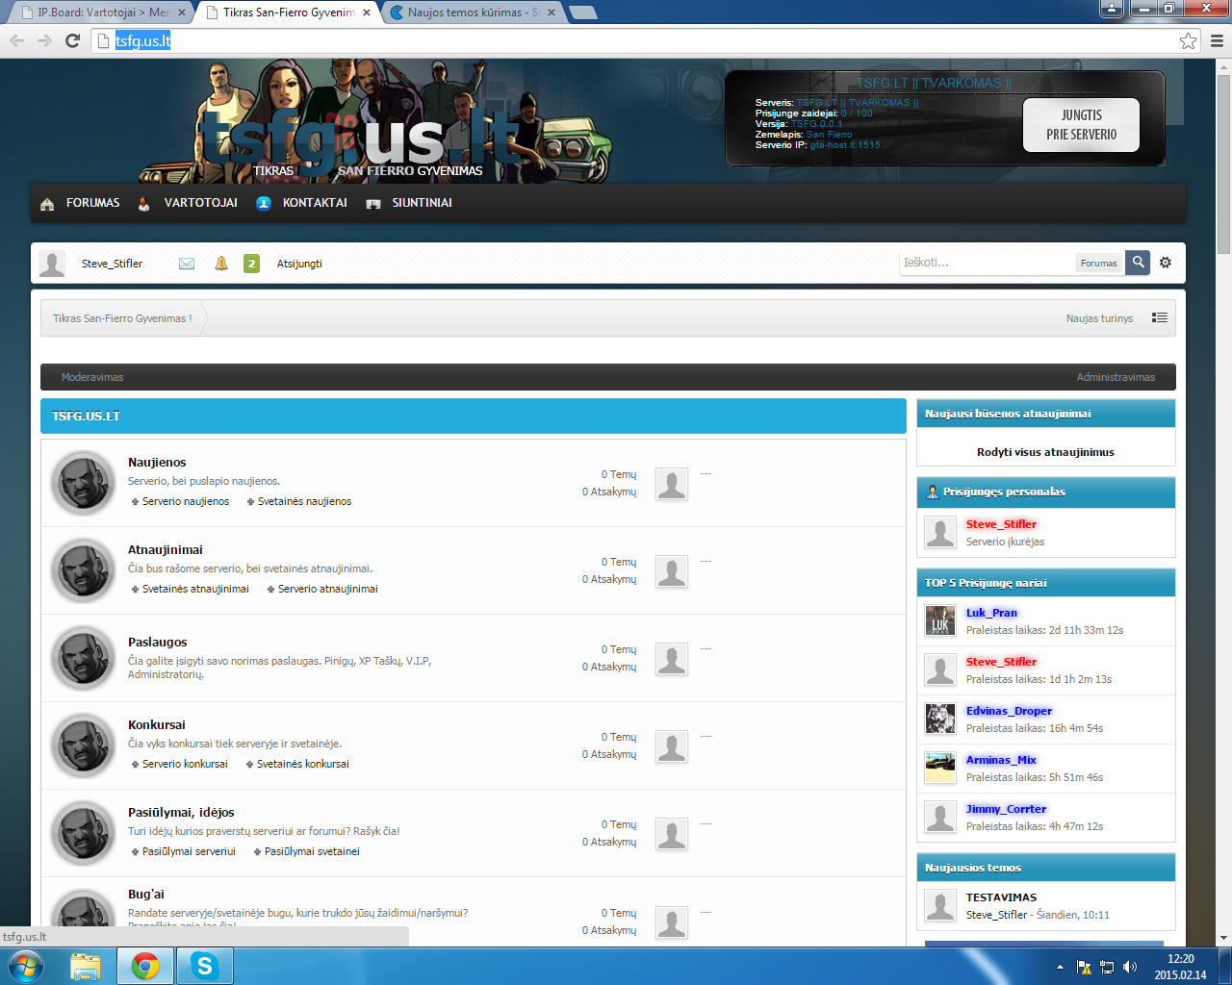Click the Moderavimas bar link
1232x985 pixels.
92,377
